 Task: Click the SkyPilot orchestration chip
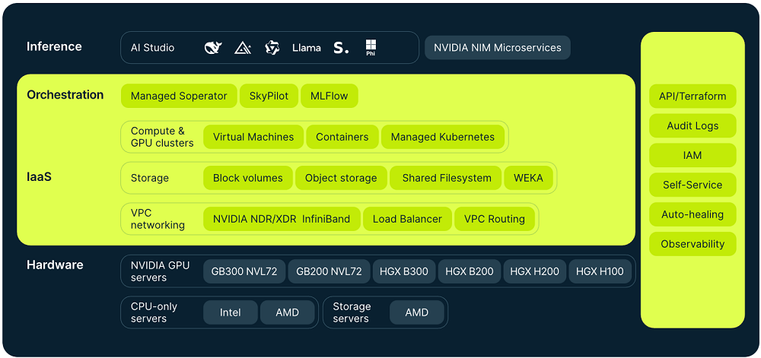point(269,96)
